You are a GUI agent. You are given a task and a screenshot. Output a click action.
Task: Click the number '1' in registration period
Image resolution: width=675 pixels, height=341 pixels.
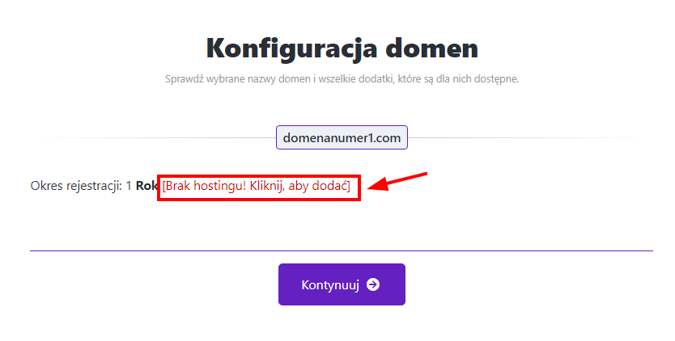point(129,186)
